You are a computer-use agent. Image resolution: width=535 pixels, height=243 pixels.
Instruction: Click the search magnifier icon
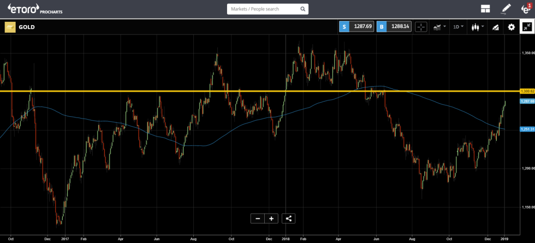pos(302,9)
